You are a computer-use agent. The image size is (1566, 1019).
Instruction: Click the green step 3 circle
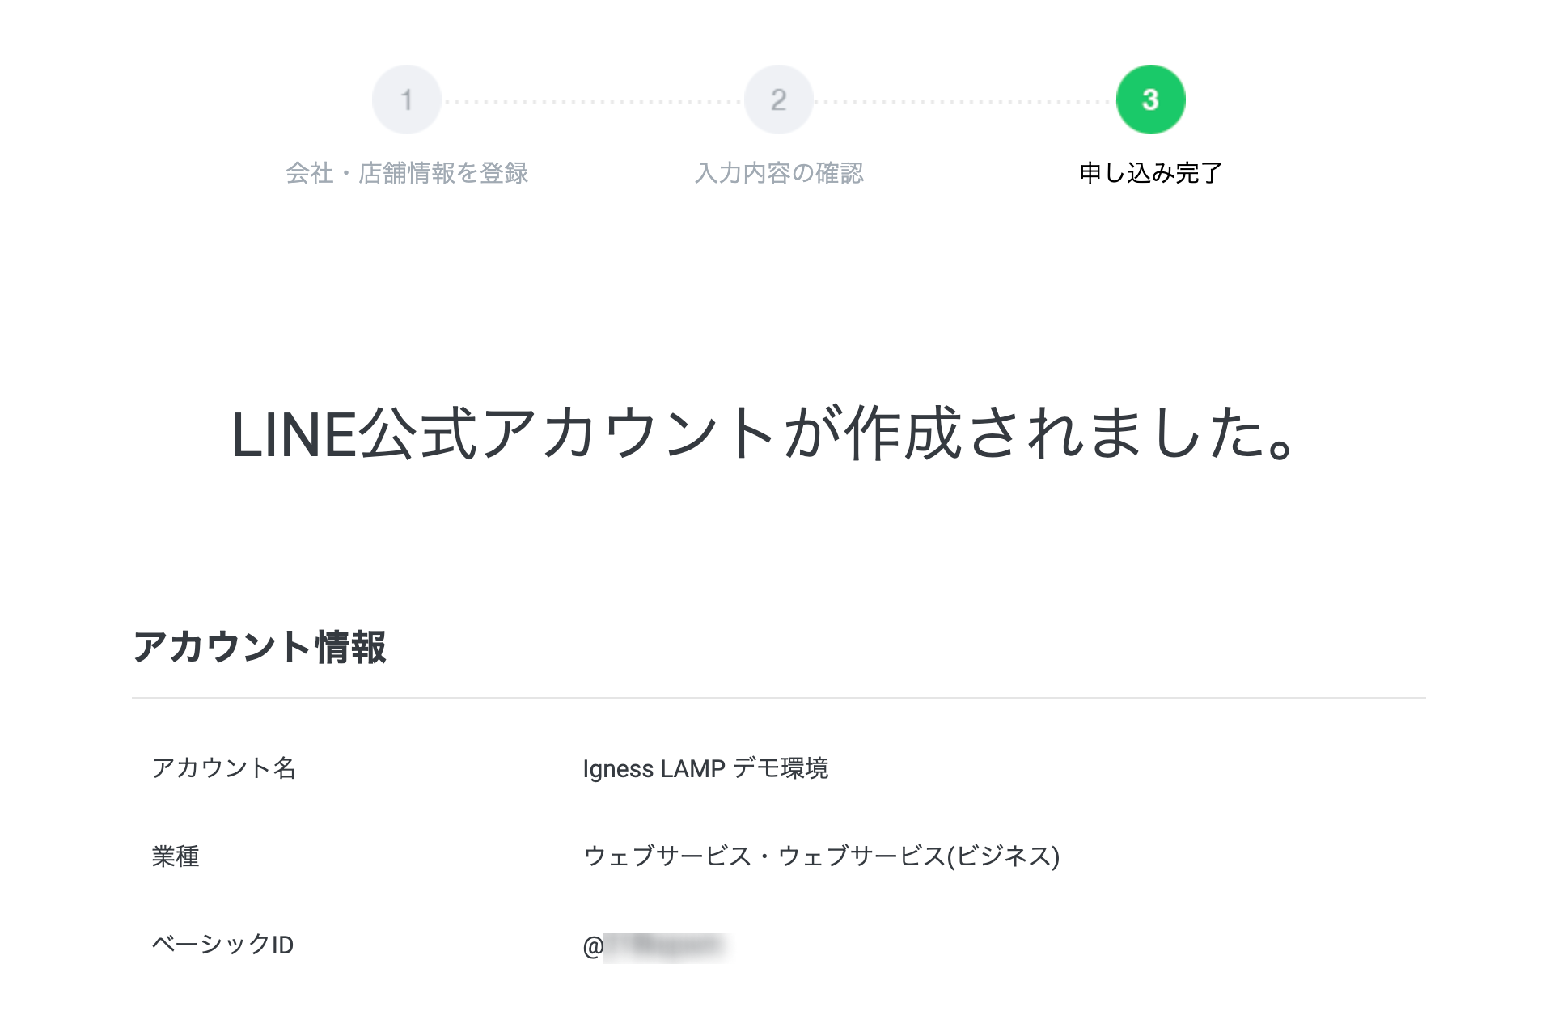click(x=1150, y=99)
